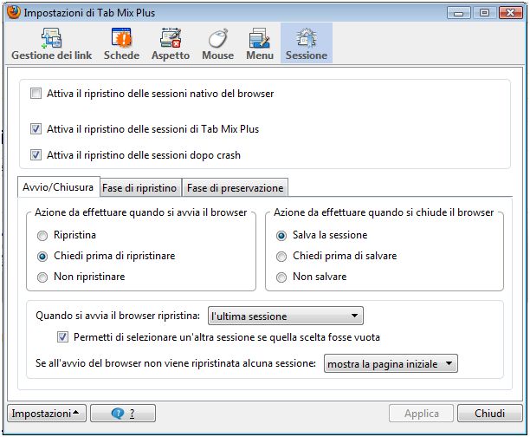Select the Sessione toolbar icon
530x437 pixels.
(x=306, y=43)
